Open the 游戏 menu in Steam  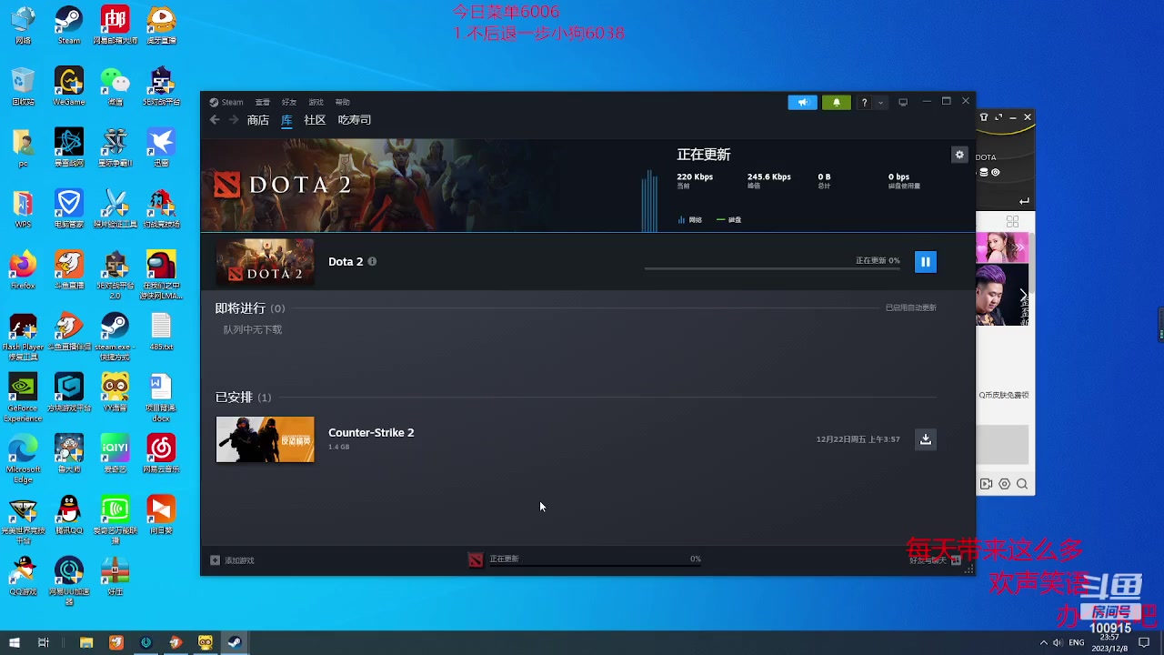point(316,102)
